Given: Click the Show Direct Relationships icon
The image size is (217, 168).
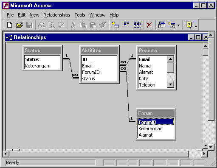Looking at the screenshot, I should (x=127, y=24).
